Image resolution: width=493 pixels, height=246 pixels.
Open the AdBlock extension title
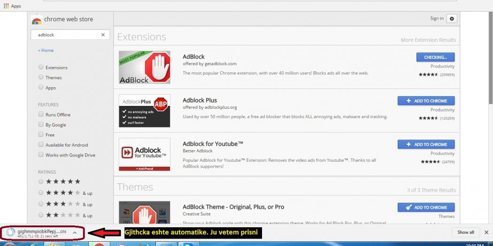point(193,57)
